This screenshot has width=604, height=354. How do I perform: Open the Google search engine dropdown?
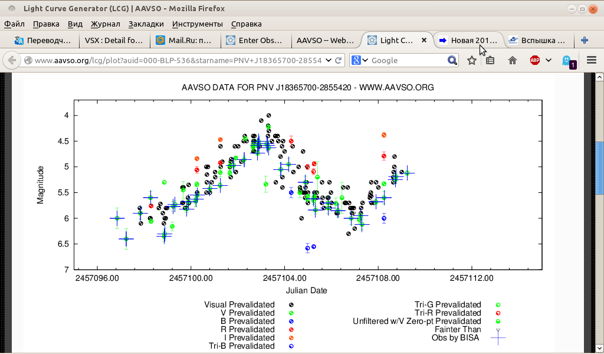pos(360,60)
